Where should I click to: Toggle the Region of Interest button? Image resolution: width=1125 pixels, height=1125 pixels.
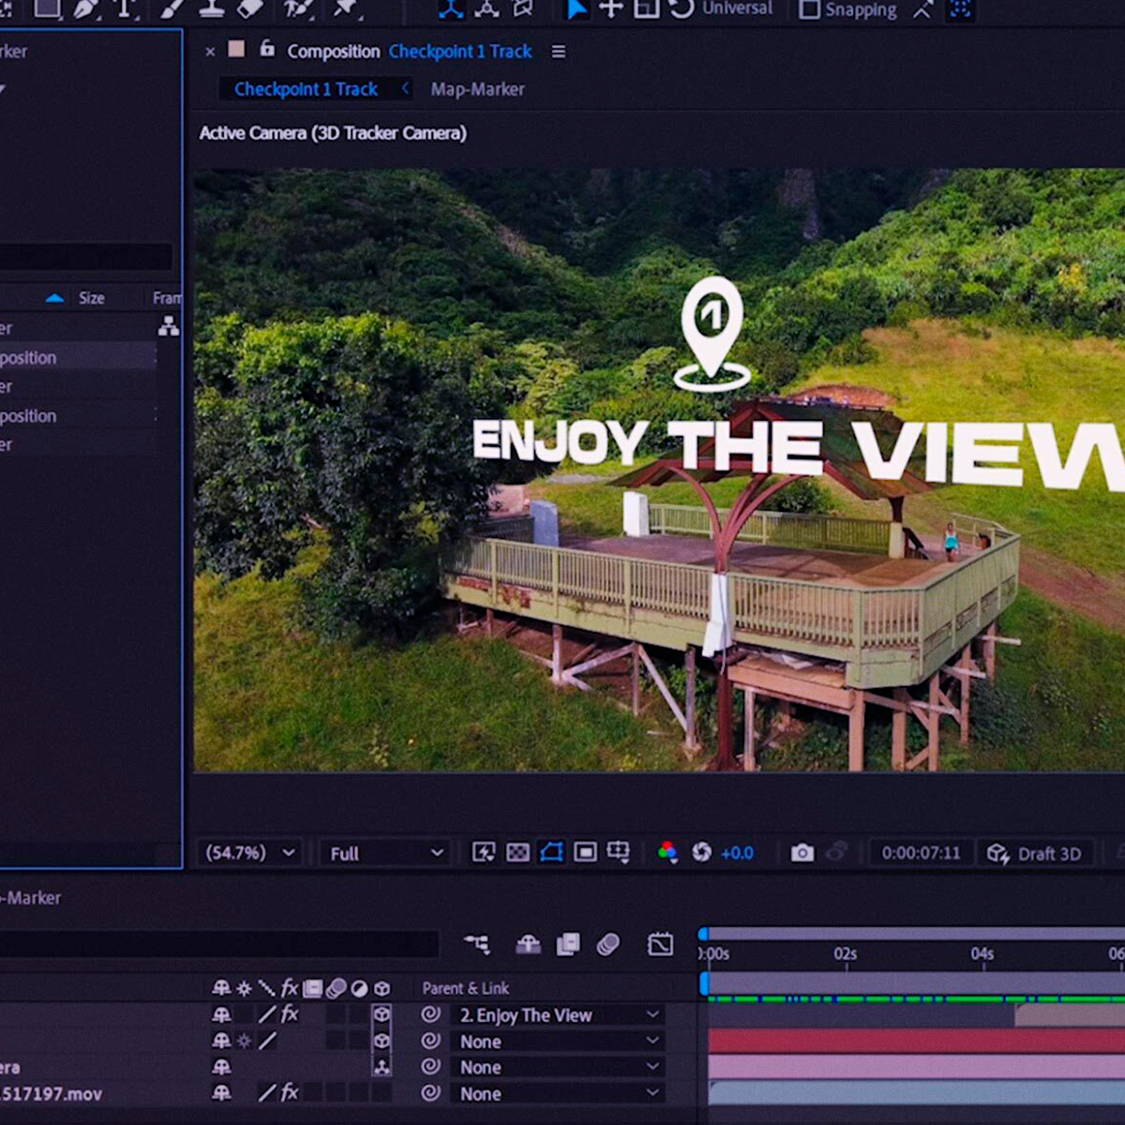pyautogui.click(x=585, y=852)
